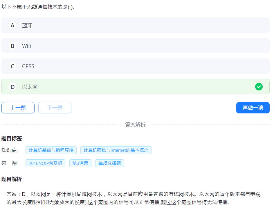Retry the question with 再做一遍
This screenshot has height=212, width=274.
253,108
